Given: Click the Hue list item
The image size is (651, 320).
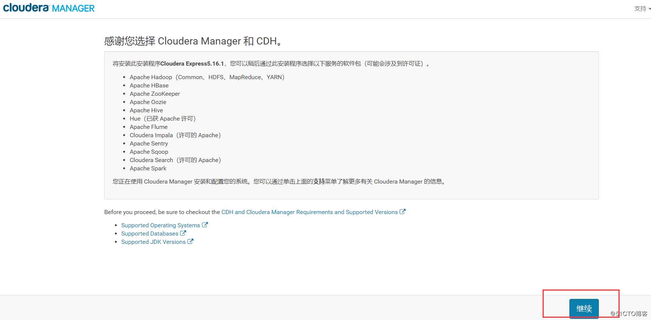Looking at the screenshot, I should point(163,119).
